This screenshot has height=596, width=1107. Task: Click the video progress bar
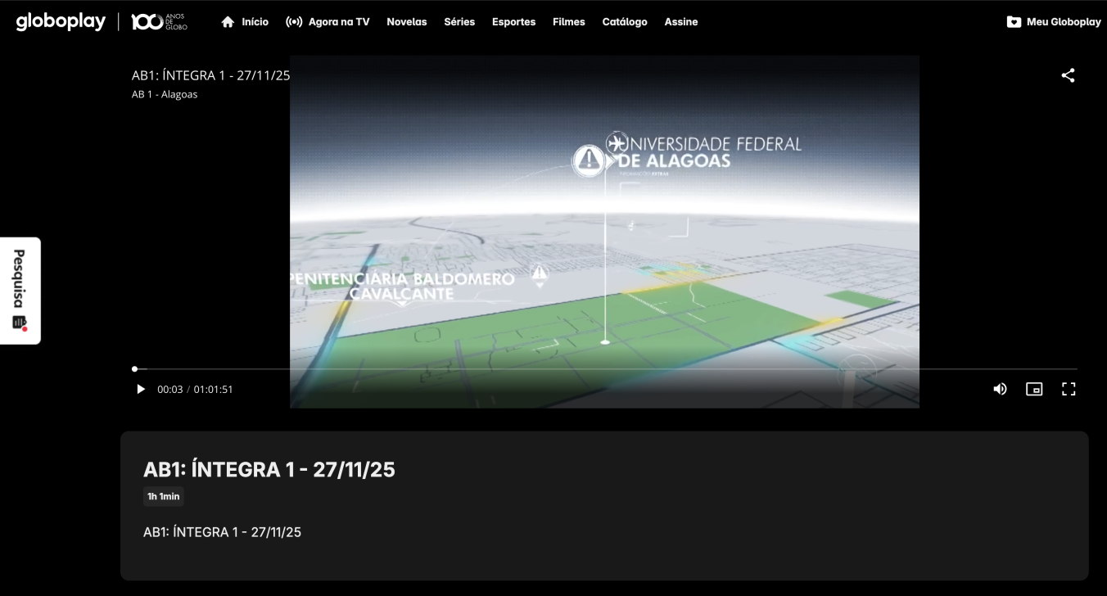[605, 369]
